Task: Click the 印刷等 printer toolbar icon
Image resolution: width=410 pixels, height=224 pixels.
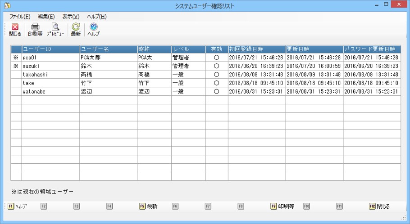Action: coord(35,30)
